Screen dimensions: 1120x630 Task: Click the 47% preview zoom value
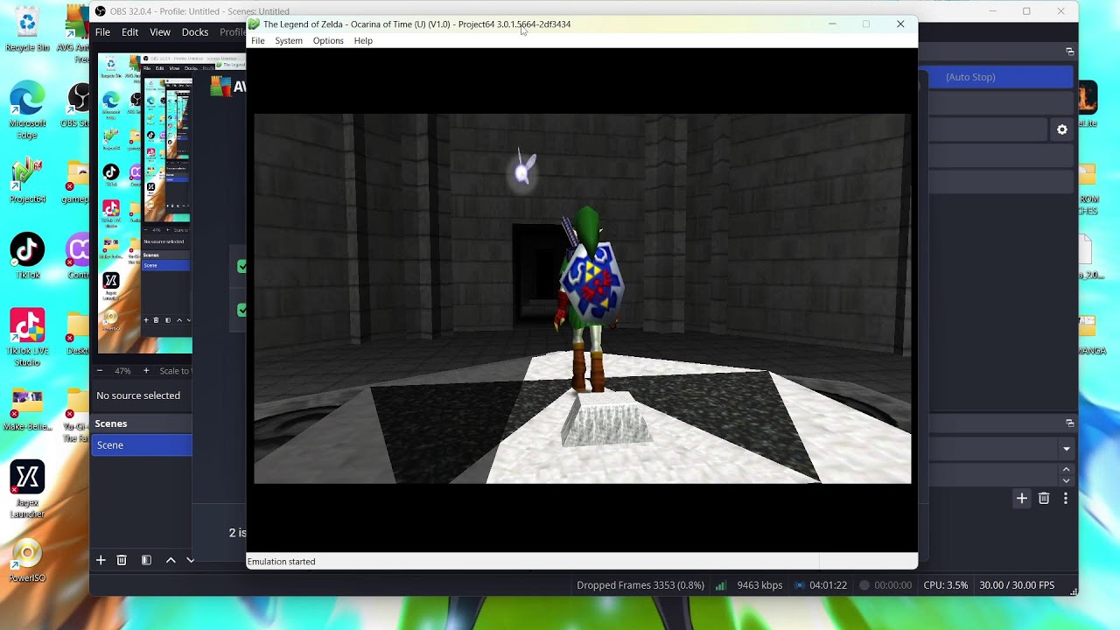[x=122, y=371]
